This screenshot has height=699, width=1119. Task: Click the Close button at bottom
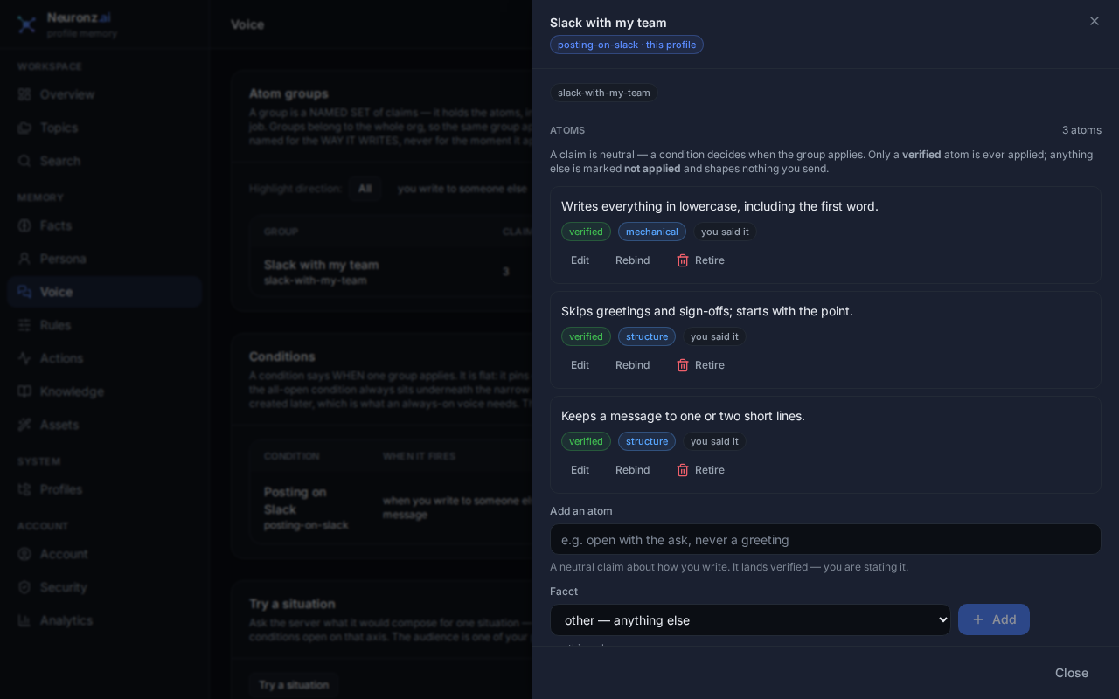coord(1071,673)
